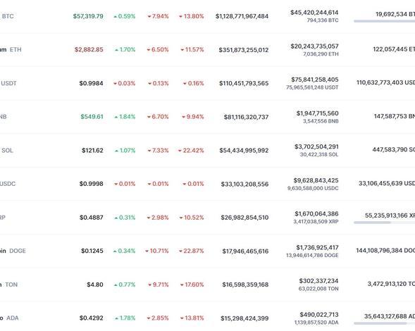Open the USDC coin link
Screen dimensions: 415x331
pyautogui.click(x=8, y=184)
